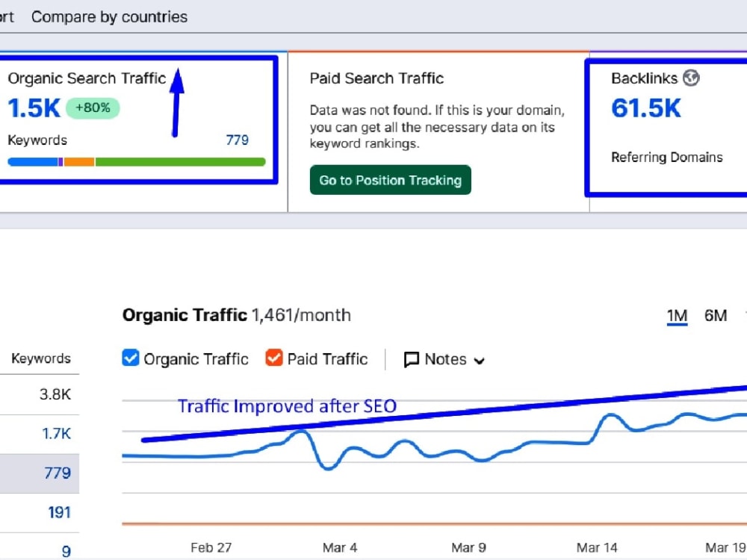Select the 191 keywords table cell
This screenshot has width=747, height=560.
coord(59,512)
